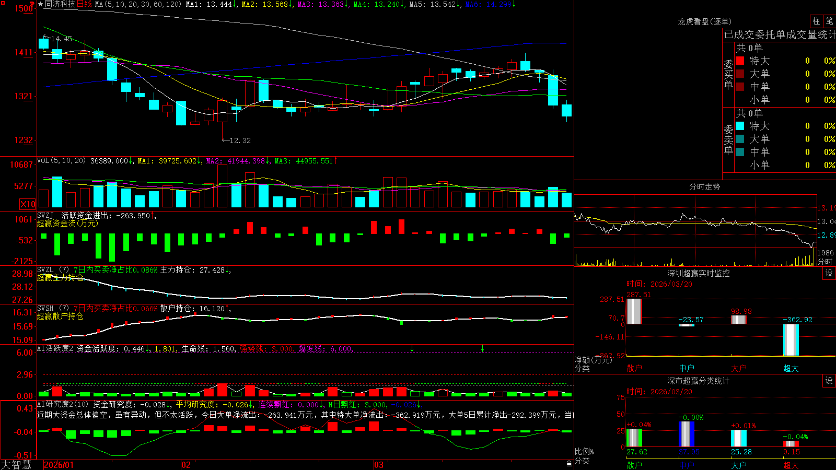Click the 超赢资金流(万元) label
This screenshot has height=470, width=836.
67,223
